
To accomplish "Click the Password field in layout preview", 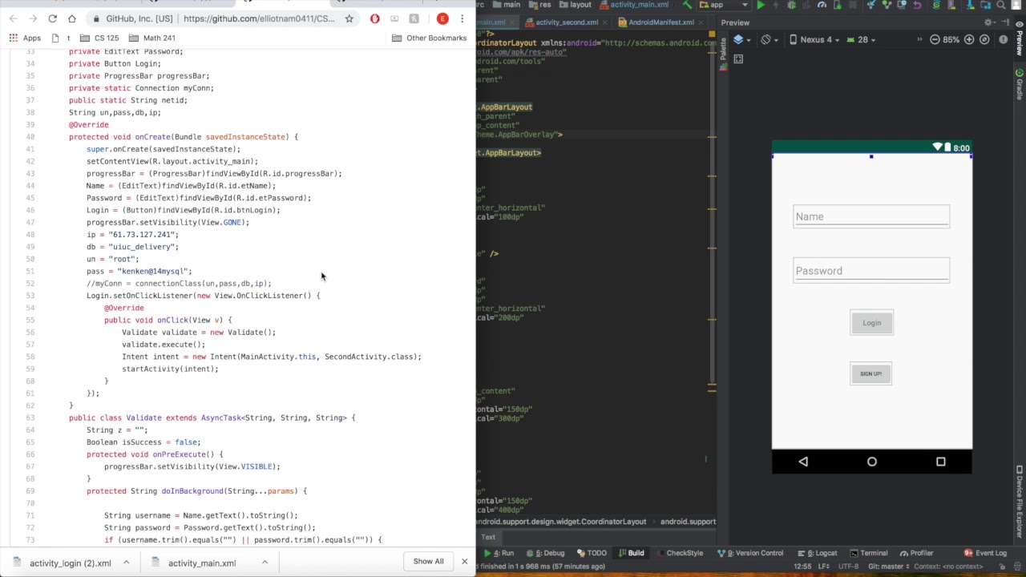I will point(871,271).
